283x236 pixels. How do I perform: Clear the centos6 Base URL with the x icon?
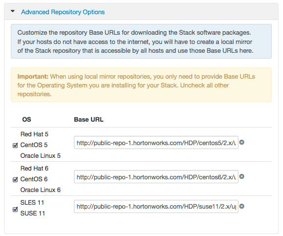pos(242,176)
